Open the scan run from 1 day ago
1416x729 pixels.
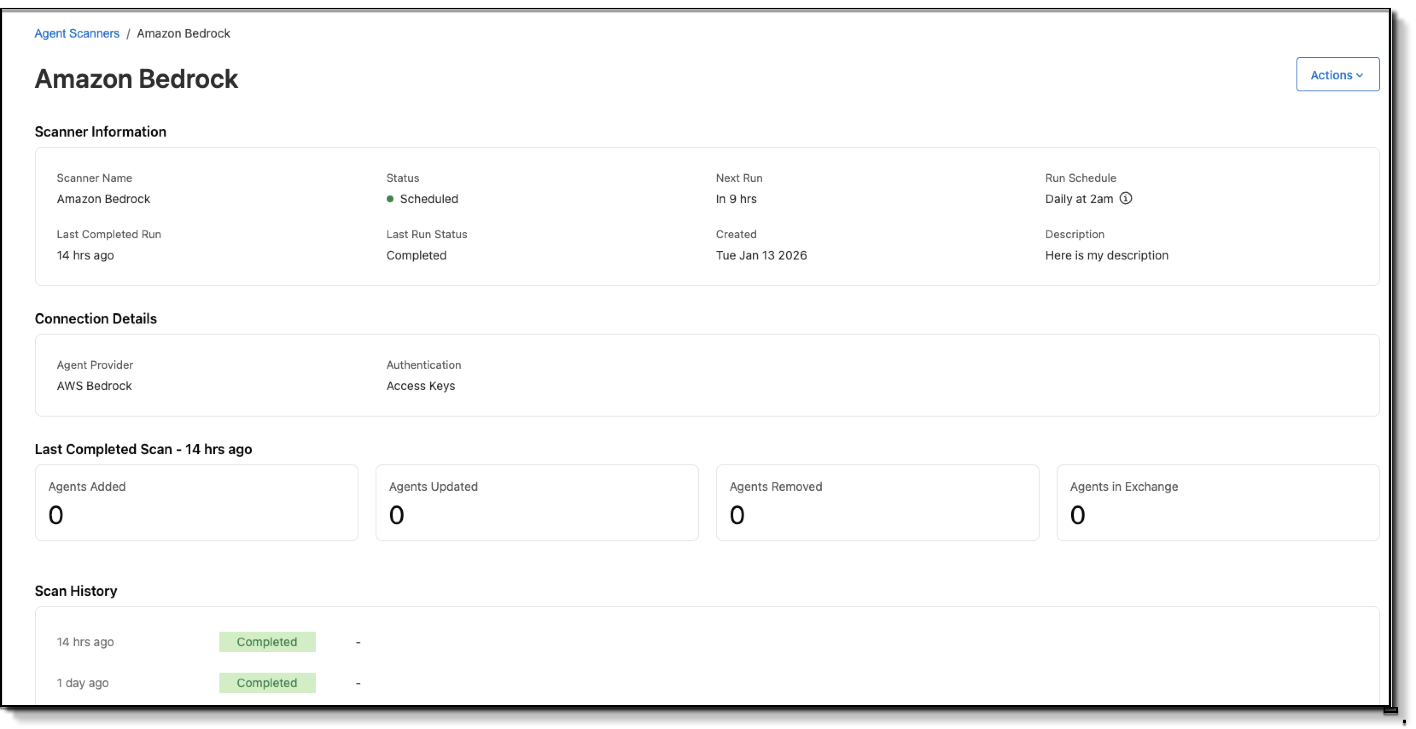[82, 683]
